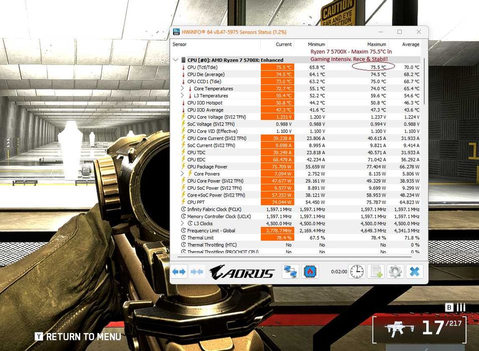
Task: Click the Y key prompt in the game
Action: (x=39, y=336)
